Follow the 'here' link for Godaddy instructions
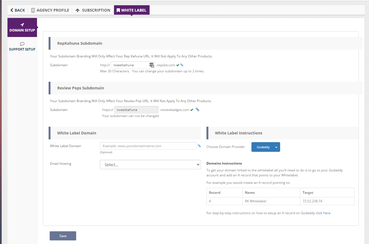Viewport: 369px width, 244px height. point(326,213)
